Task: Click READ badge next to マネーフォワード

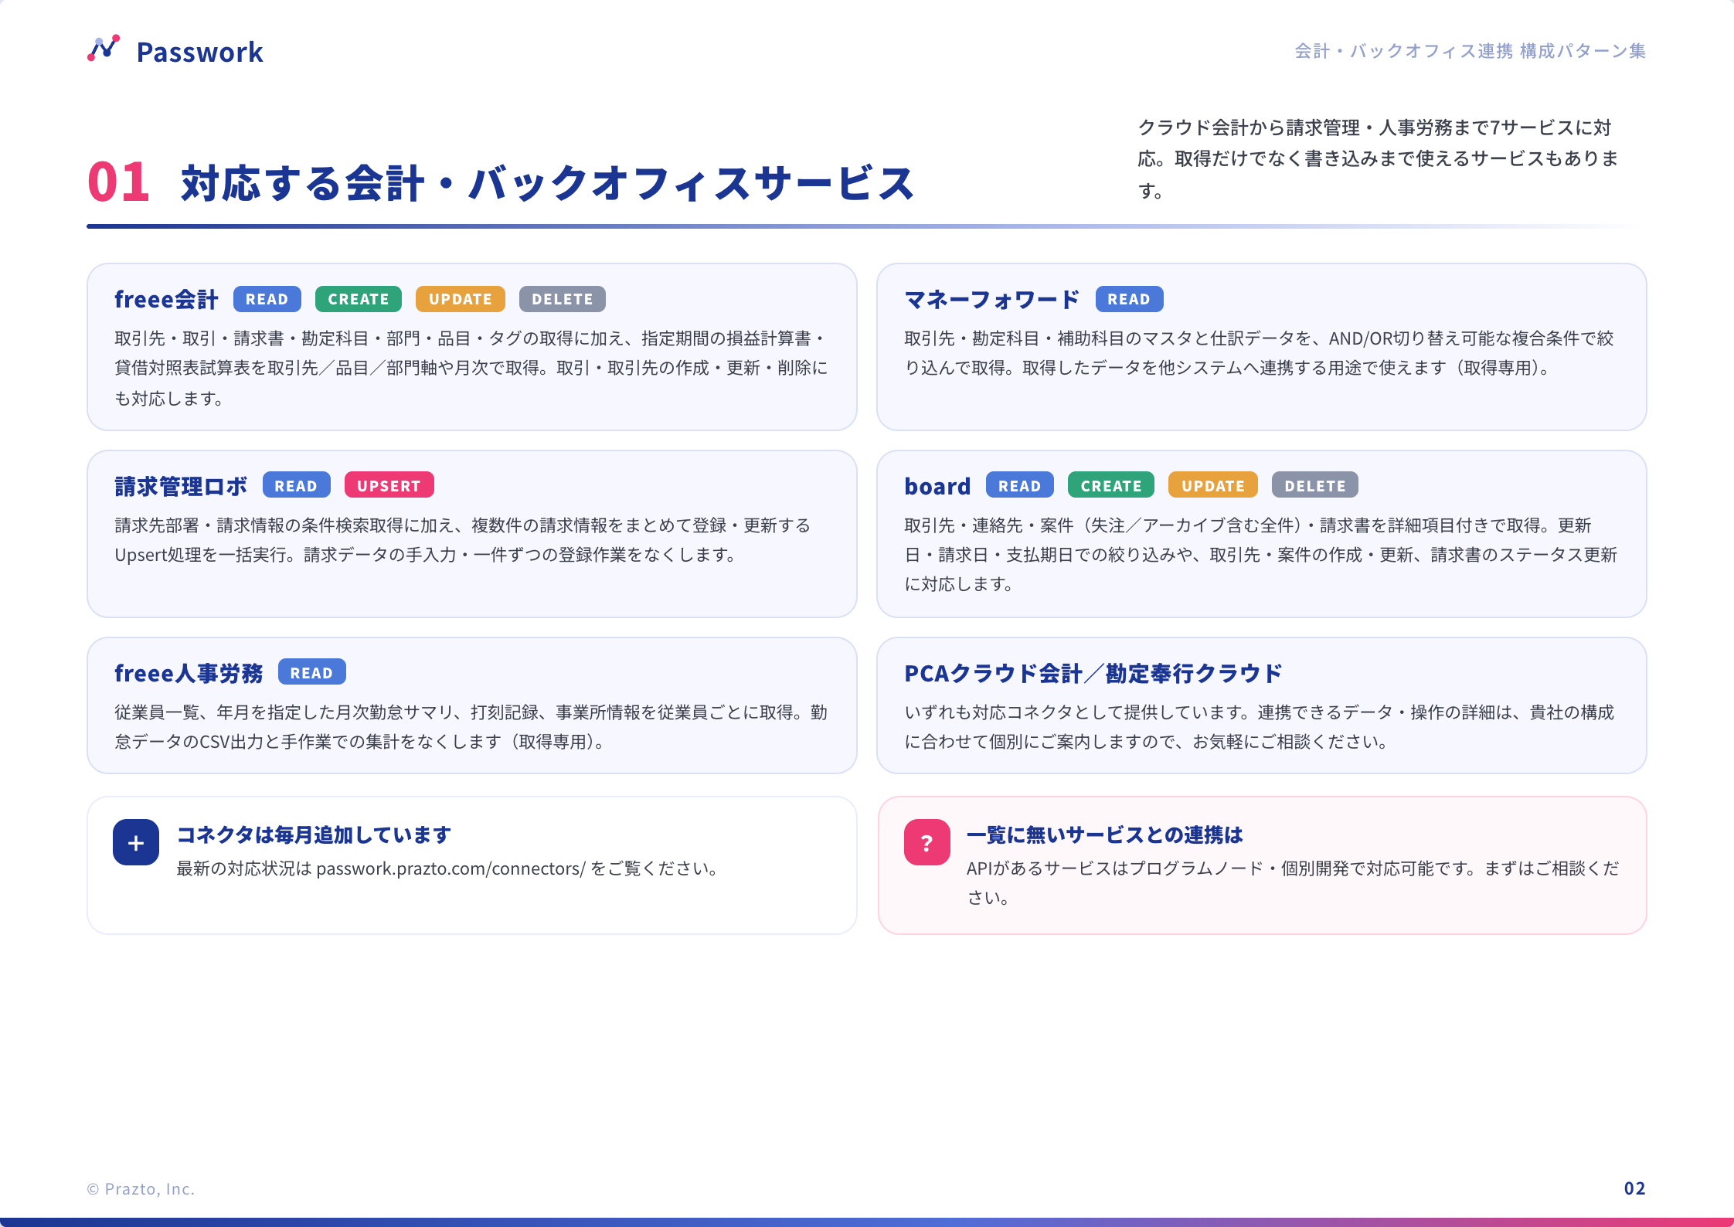Action: click(x=1129, y=299)
